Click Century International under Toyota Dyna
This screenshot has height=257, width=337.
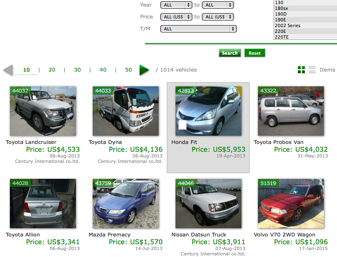[130, 161]
